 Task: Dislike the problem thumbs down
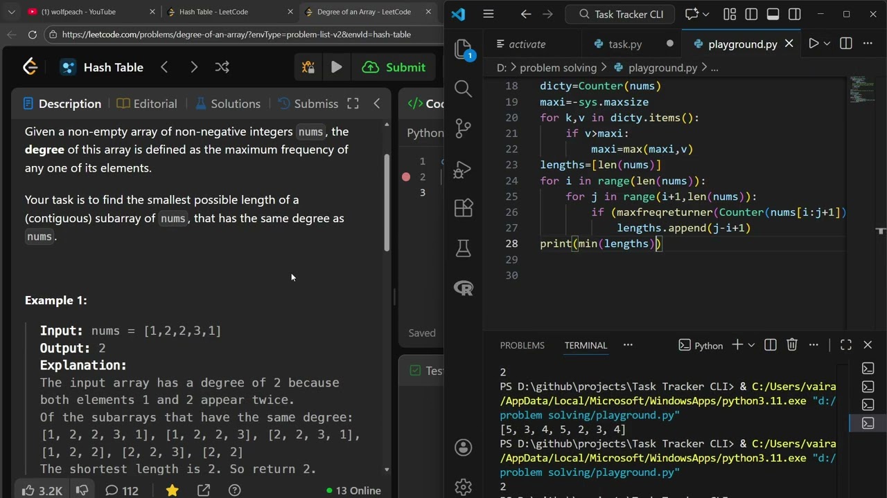[82, 490]
